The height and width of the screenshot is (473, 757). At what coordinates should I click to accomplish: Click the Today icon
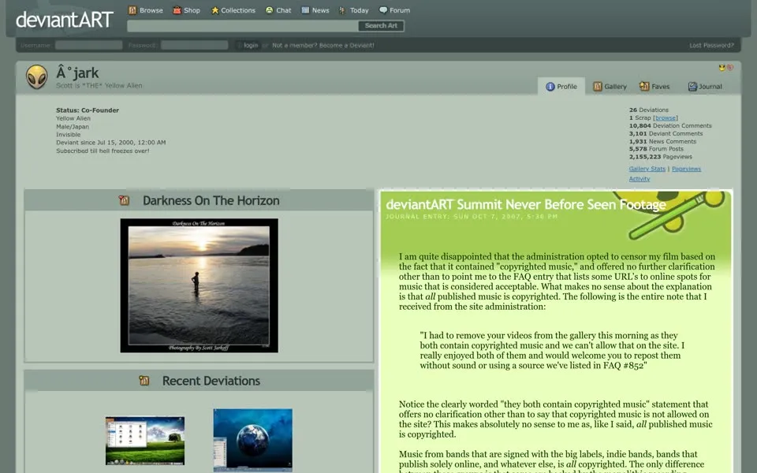(x=342, y=10)
